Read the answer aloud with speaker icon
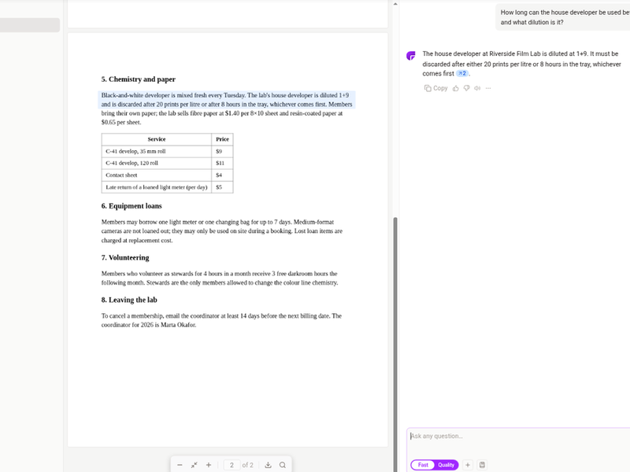Screen dimensions: 630x472 (477, 88)
